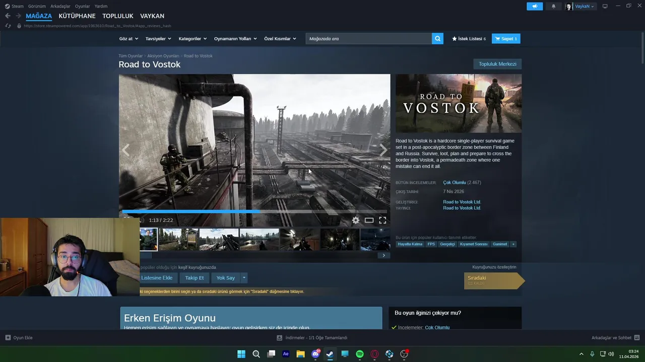The height and width of the screenshot is (362, 645).
Task: Open Sepet shopping cart
Action: click(506, 39)
